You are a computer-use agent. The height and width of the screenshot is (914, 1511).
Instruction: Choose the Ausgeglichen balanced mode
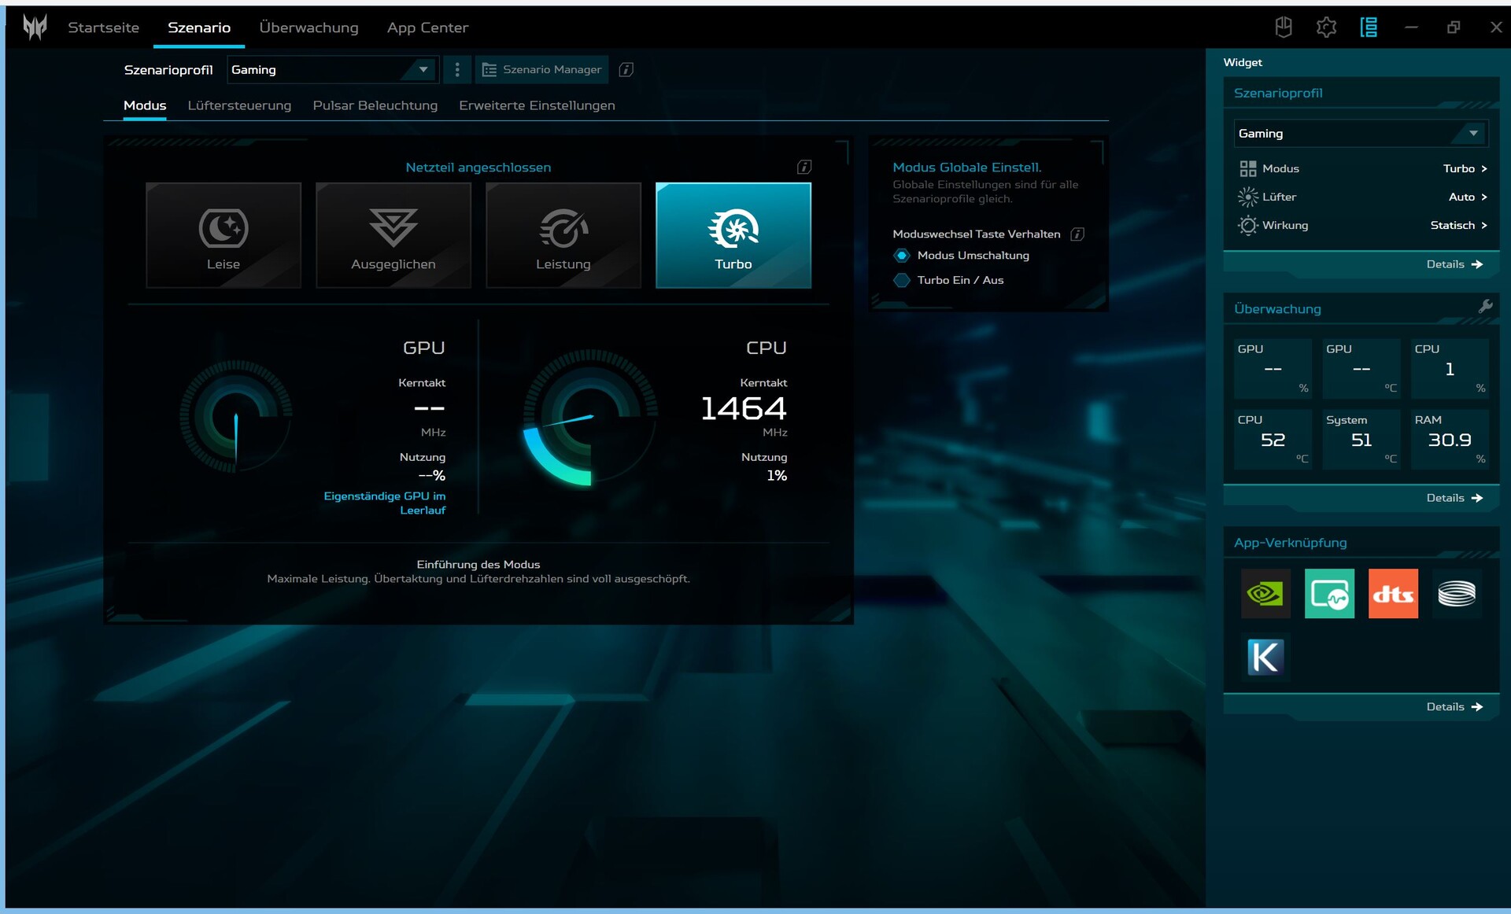pyautogui.click(x=393, y=234)
